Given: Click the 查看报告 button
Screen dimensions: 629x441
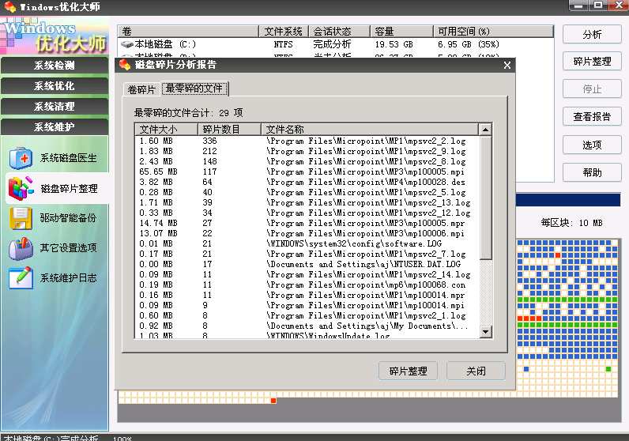Looking at the screenshot, I should click(x=592, y=117).
